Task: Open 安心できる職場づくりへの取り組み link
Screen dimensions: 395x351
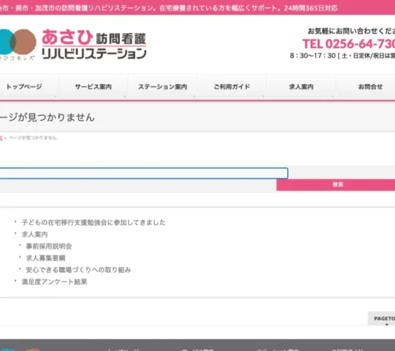Action: (x=78, y=270)
